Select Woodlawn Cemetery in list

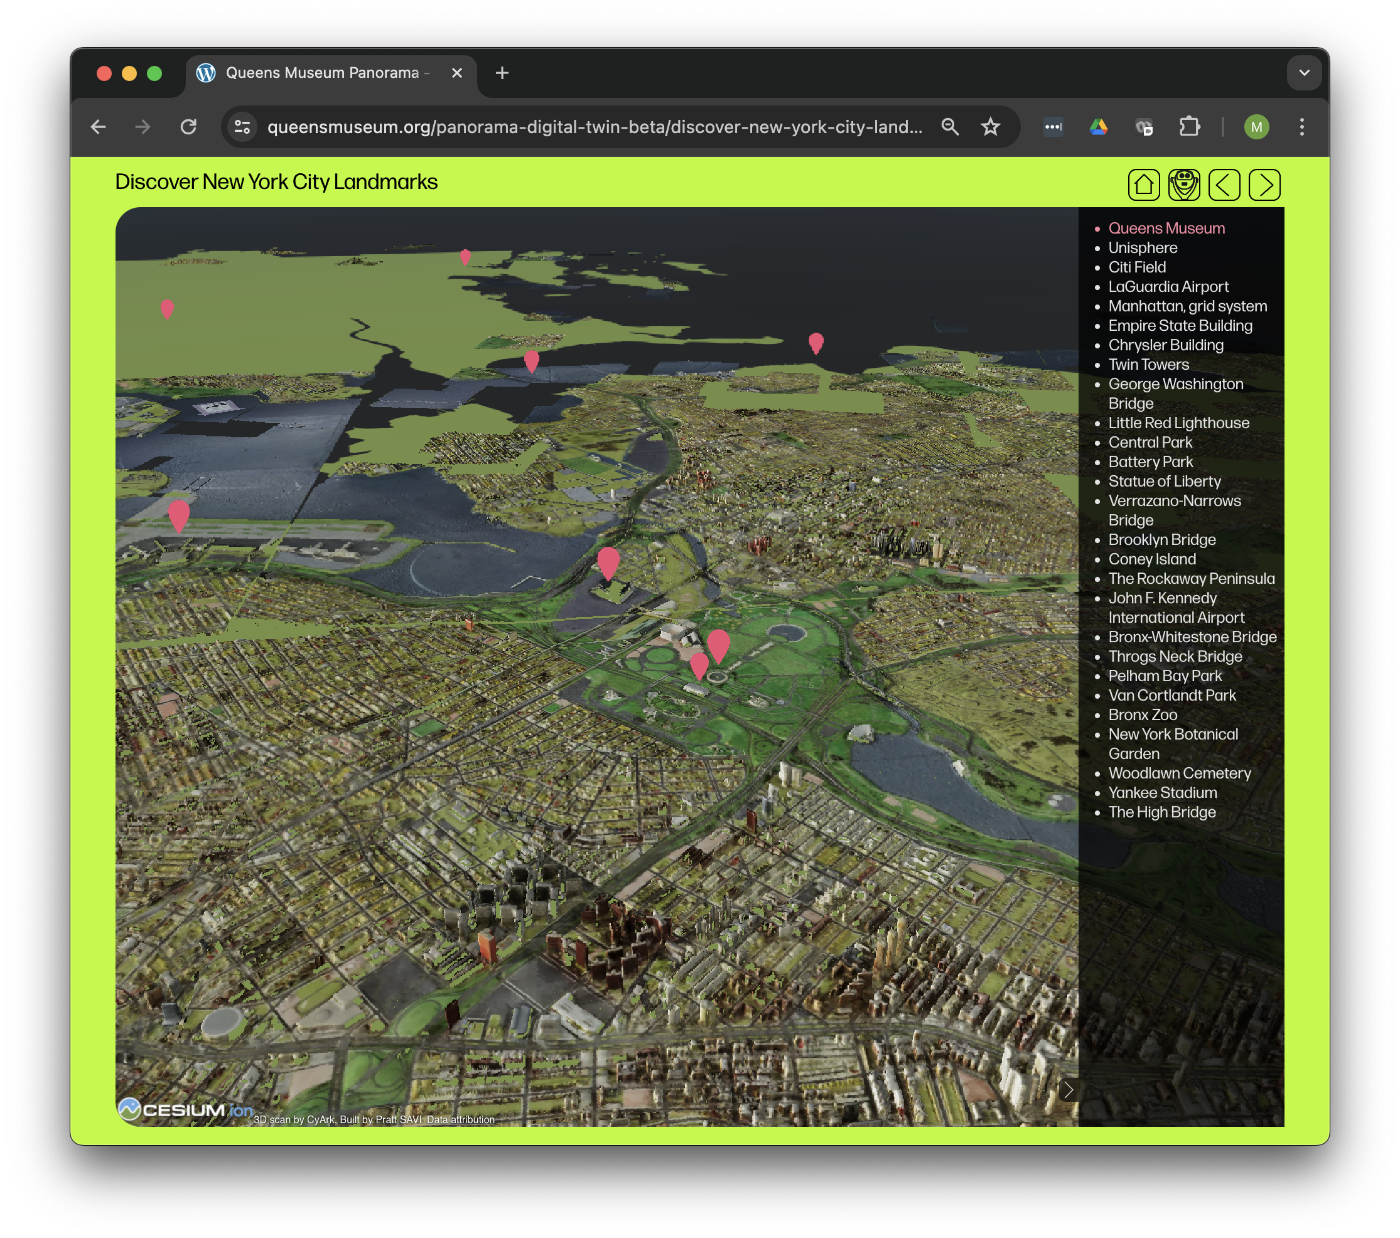(x=1180, y=773)
